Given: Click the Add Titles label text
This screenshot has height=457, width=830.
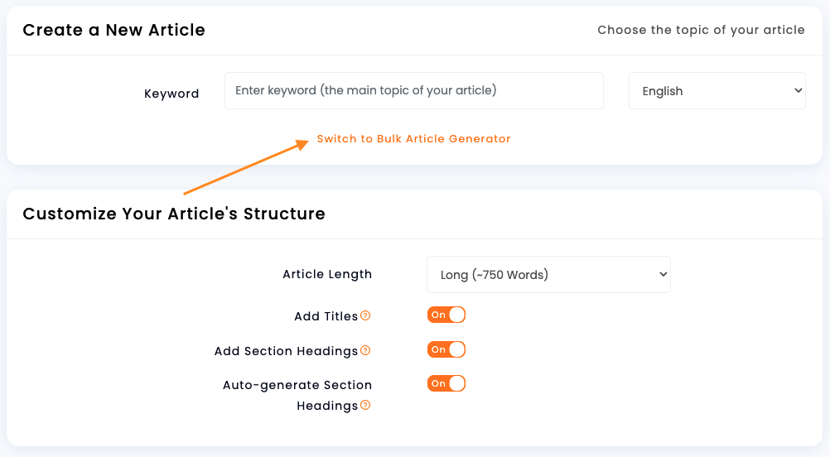Looking at the screenshot, I should [x=326, y=316].
